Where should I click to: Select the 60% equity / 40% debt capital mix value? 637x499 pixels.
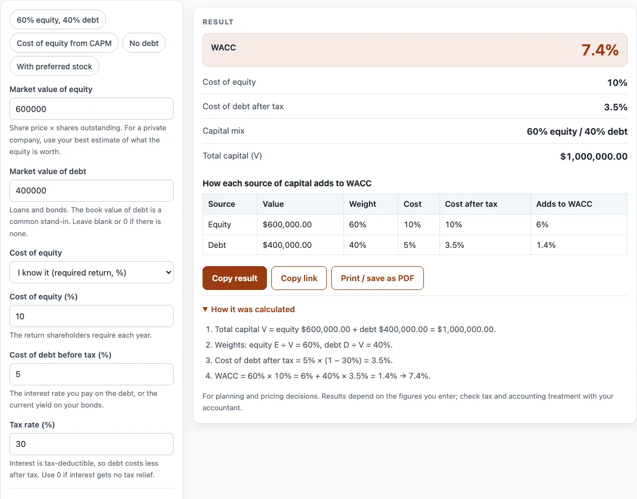point(577,131)
